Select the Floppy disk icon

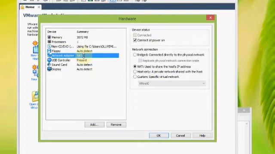[49, 51]
